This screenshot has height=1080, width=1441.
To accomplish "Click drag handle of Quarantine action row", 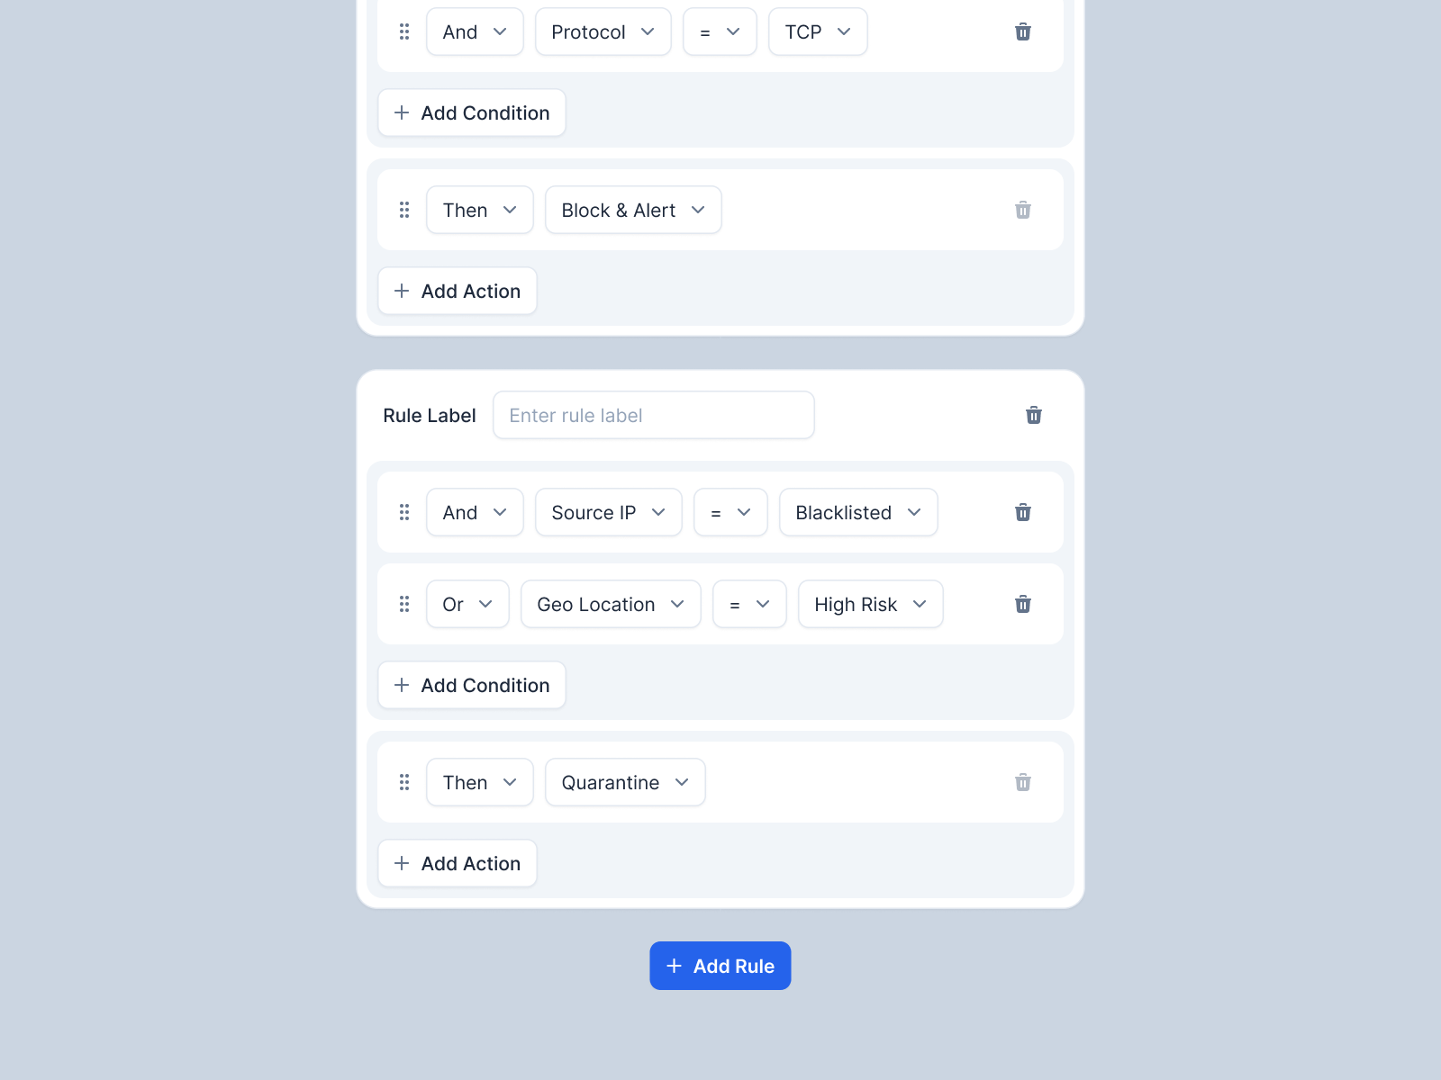I will 404,782.
